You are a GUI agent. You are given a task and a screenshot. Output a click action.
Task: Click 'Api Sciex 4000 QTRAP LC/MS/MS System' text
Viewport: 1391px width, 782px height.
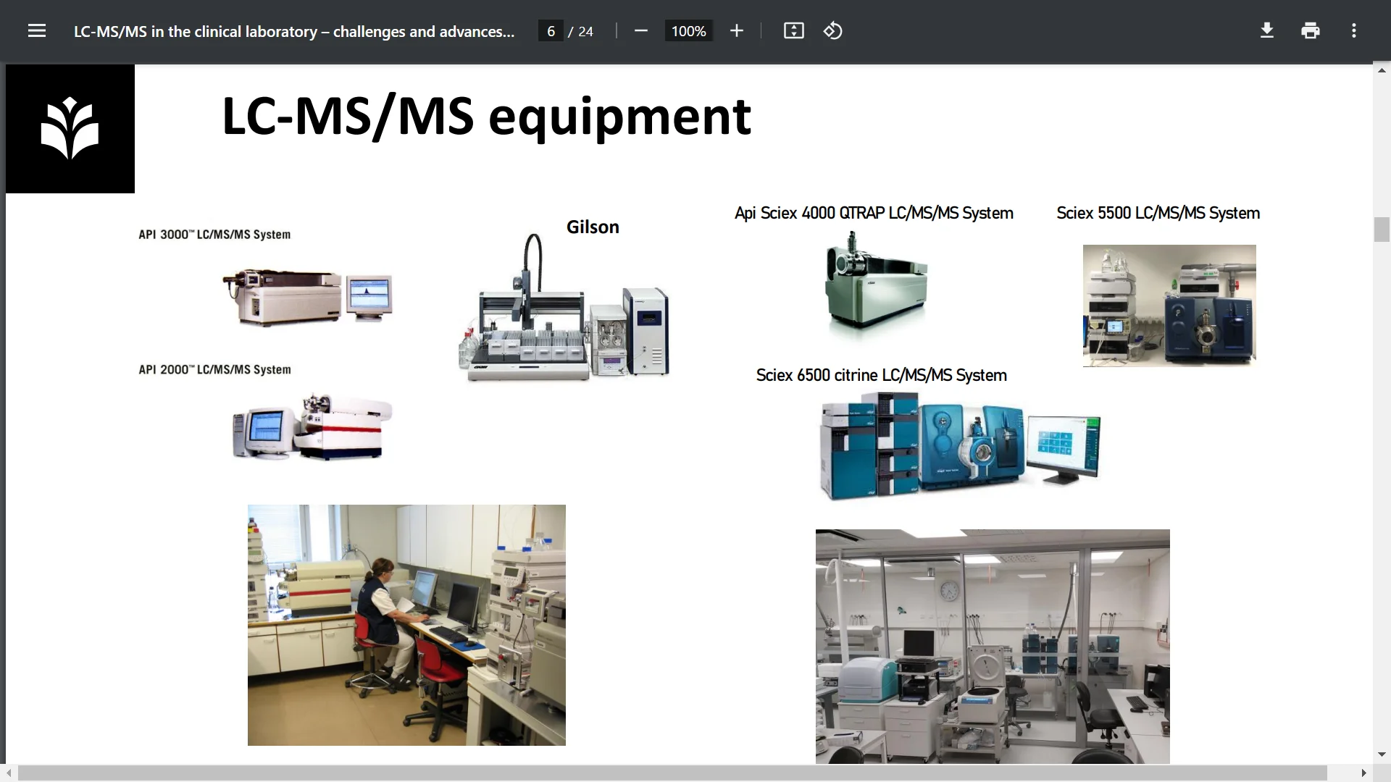(x=874, y=213)
